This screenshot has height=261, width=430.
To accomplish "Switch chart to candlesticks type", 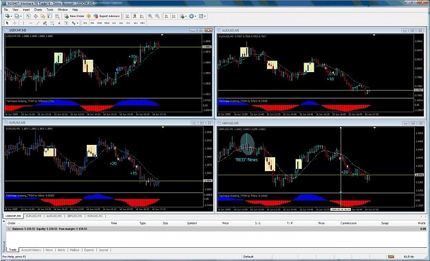I will 135,16.
